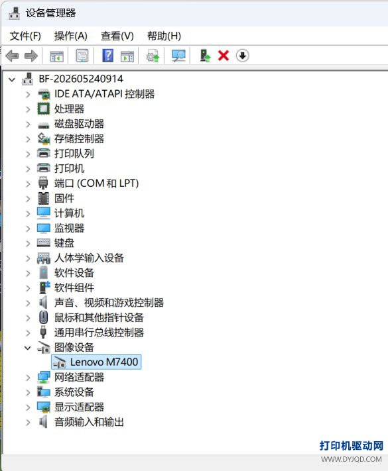Open the 查看(V) menu
This screenshot has width=388, height=471.
(117, 36)
